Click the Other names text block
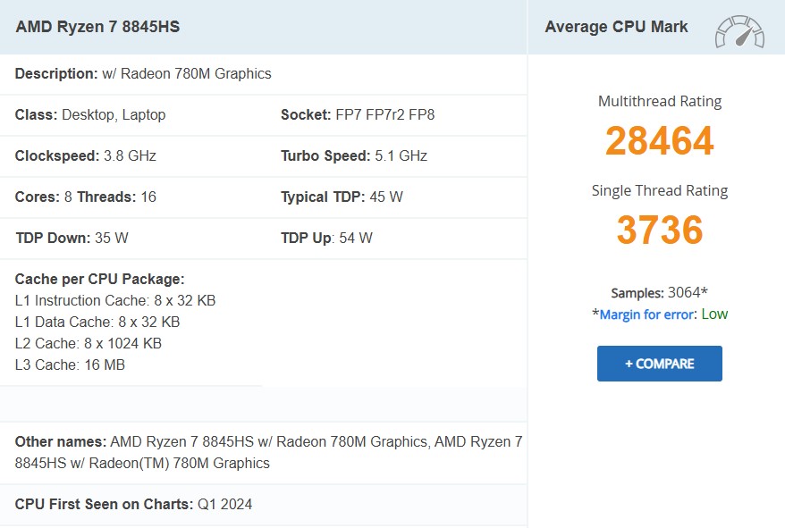The height and width of the screenshot is (528, 785). pos(268,452)
